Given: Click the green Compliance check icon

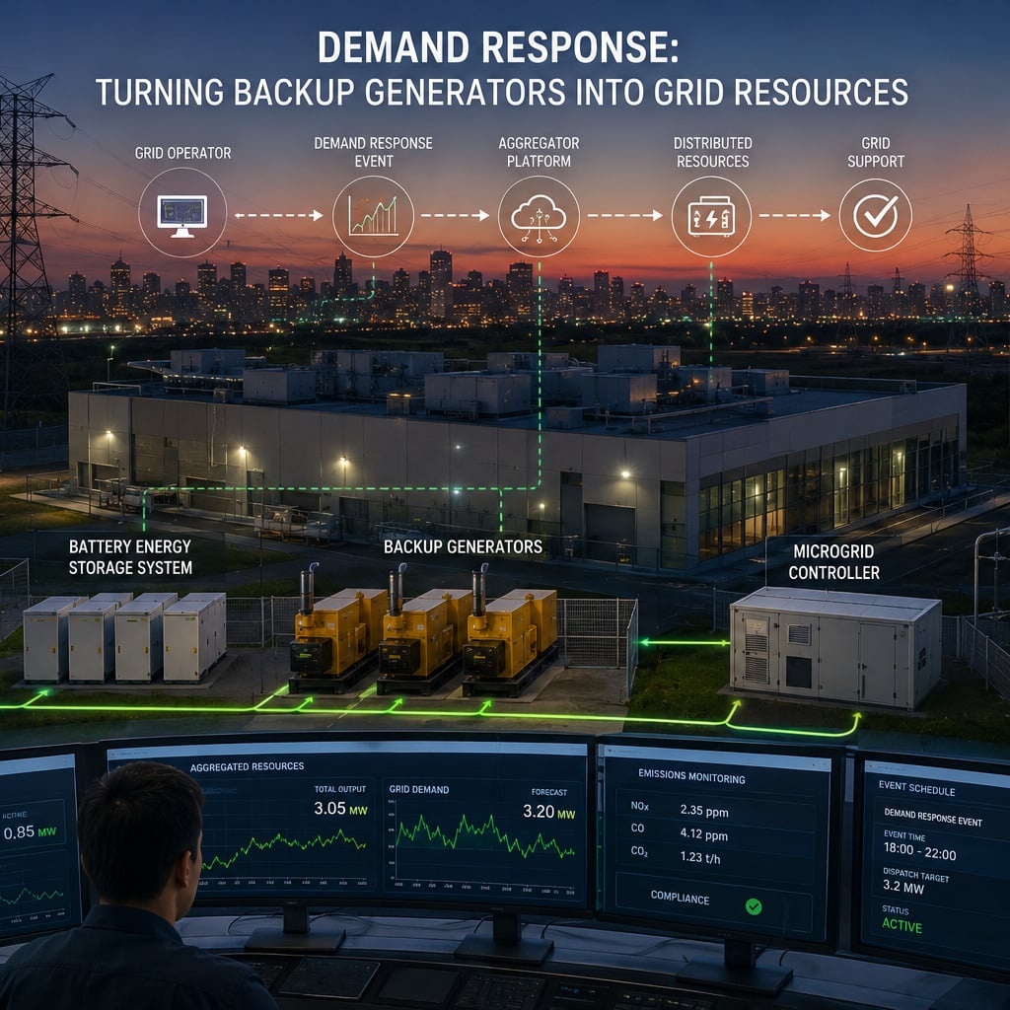Looking at the screenshot, I should click(x=754, y=907).
